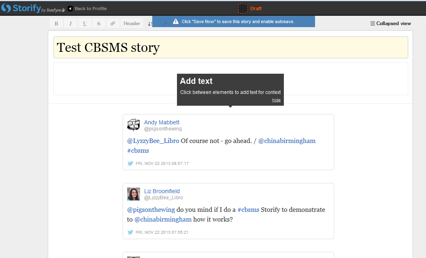
Task: Open Liz Broomfield's tweet timestamp
Action: pos(162,232)
